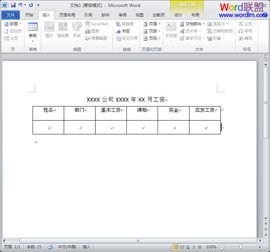Image resolution: width=270 pixels, height=252 pixels.
Task: Open 剪贴画 clip art
Action: tap(63, 30)
